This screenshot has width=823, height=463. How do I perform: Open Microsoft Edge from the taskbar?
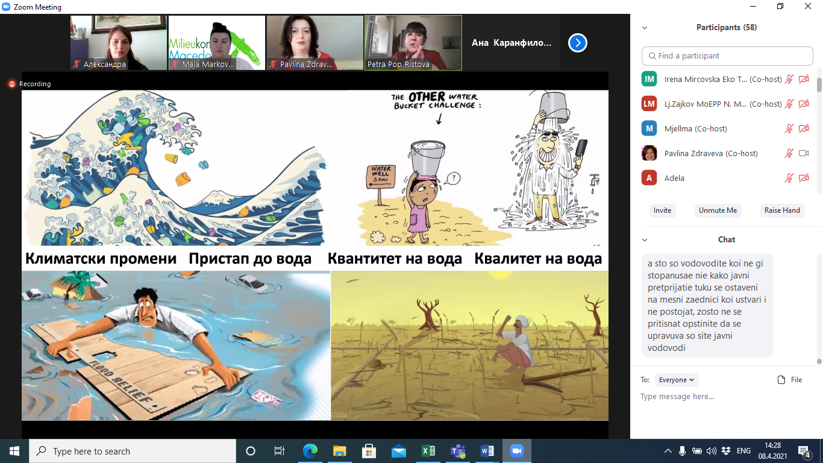tap(310, 451)
